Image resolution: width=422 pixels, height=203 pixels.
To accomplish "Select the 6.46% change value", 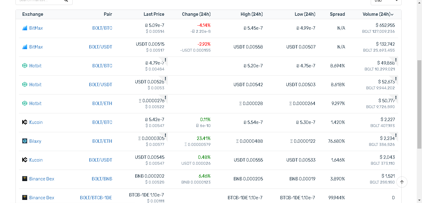I will pos(205,176).
